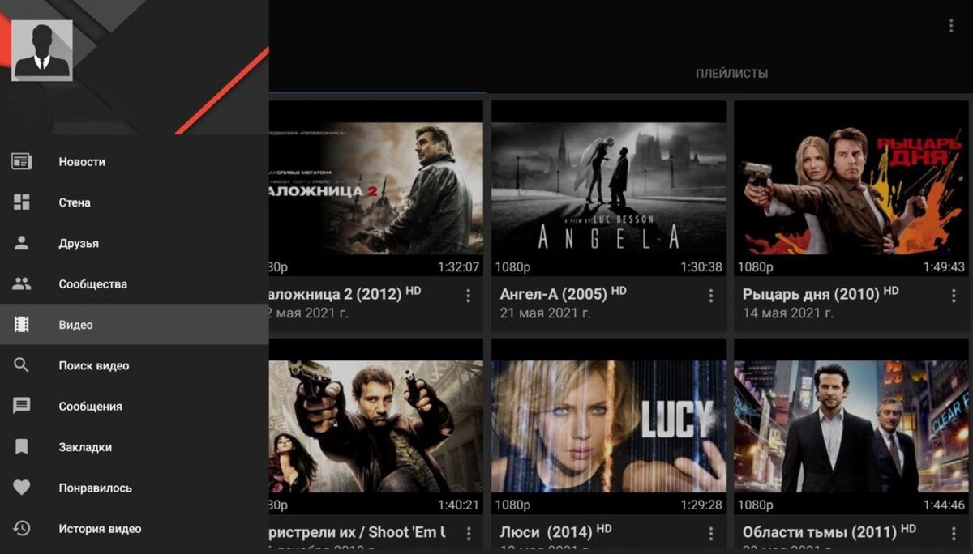Play the Shoot 'Em Up thumbnail
The image size is (973, 554).
pyautogui.click(x=376, y=427)
